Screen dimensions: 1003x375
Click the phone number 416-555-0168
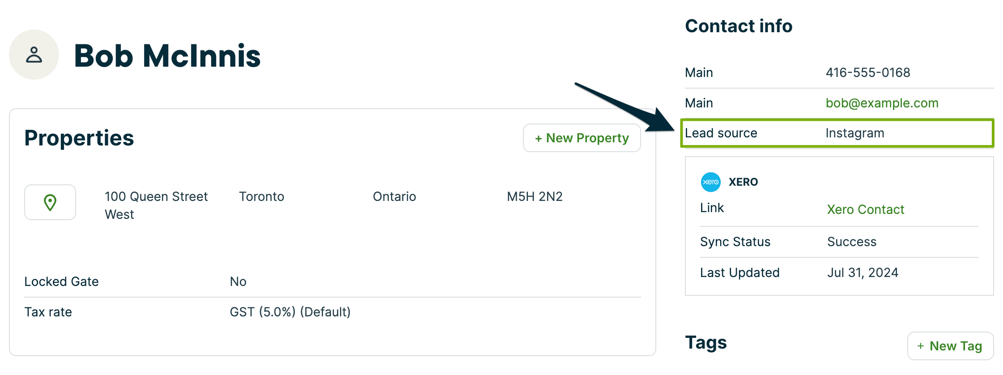867,72
